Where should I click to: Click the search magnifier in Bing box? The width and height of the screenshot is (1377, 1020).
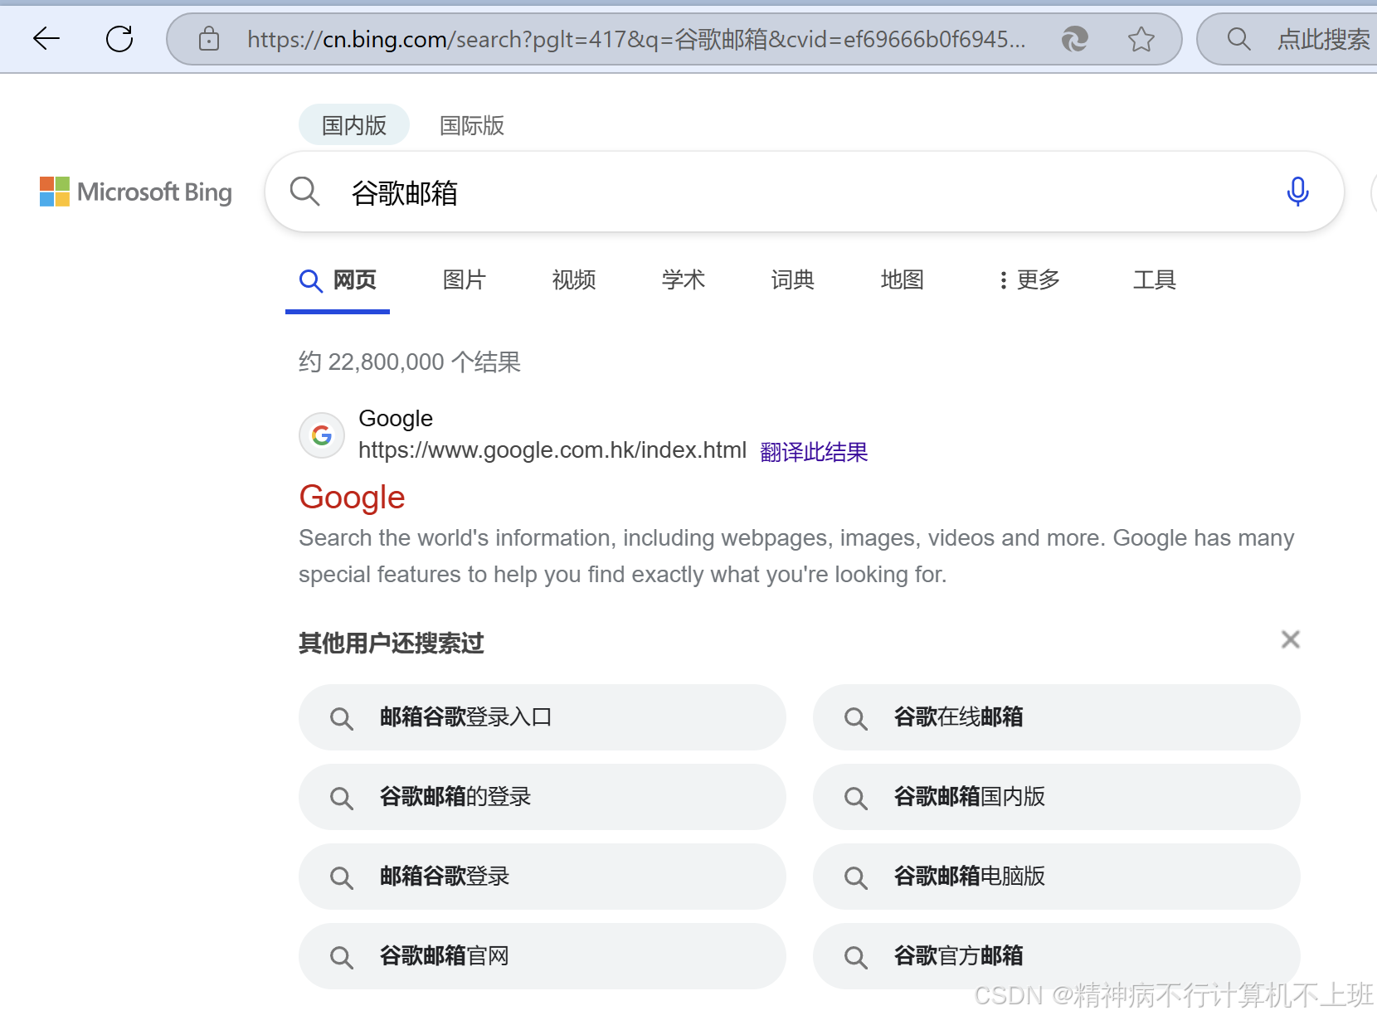(304, 192)
